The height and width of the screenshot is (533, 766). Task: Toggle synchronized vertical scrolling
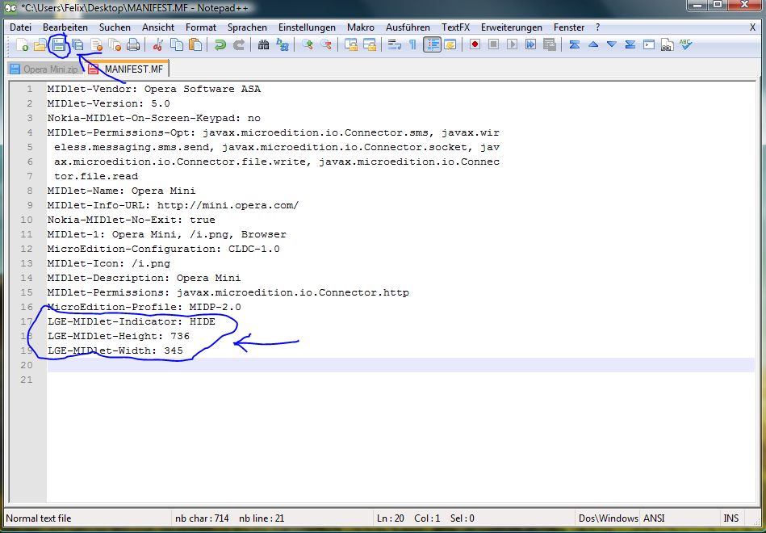click(351, 45)
